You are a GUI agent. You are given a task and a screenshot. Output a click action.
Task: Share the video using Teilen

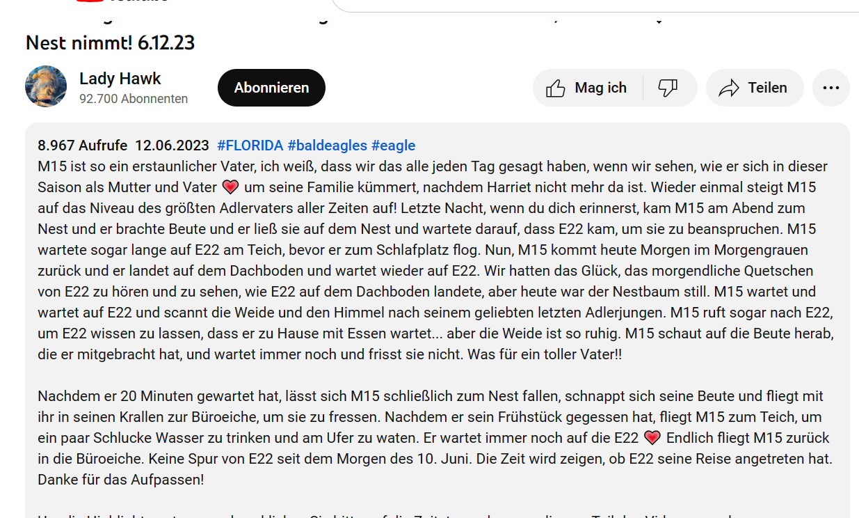coord(755,88)
